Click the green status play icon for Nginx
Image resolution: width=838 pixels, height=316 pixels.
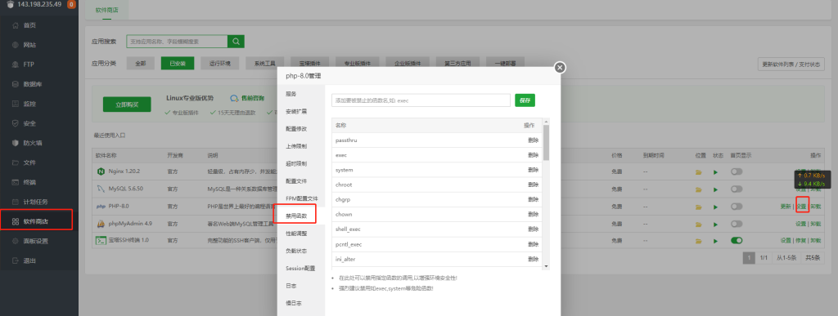pyautogui.click(x=716, y=172)
